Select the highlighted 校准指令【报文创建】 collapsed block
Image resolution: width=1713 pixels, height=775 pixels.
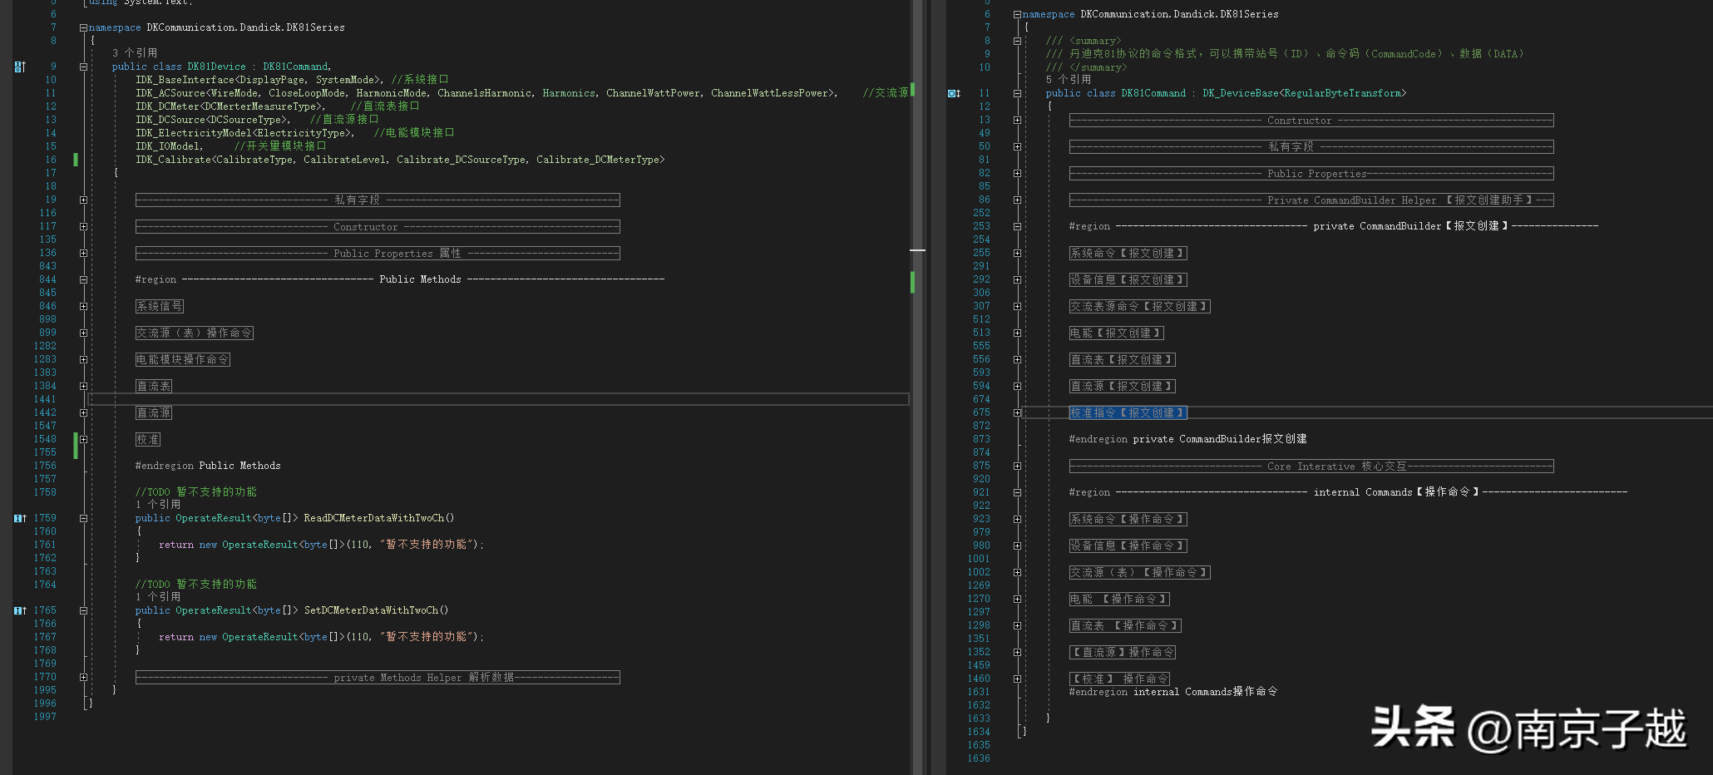coord(1128,413)
